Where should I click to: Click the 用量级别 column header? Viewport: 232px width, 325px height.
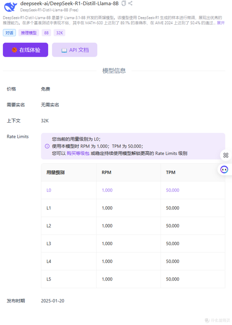tap(56, 172)
